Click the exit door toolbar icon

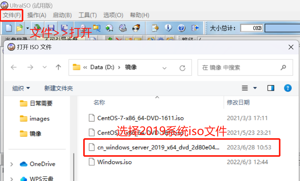click(x=195, y=28)
